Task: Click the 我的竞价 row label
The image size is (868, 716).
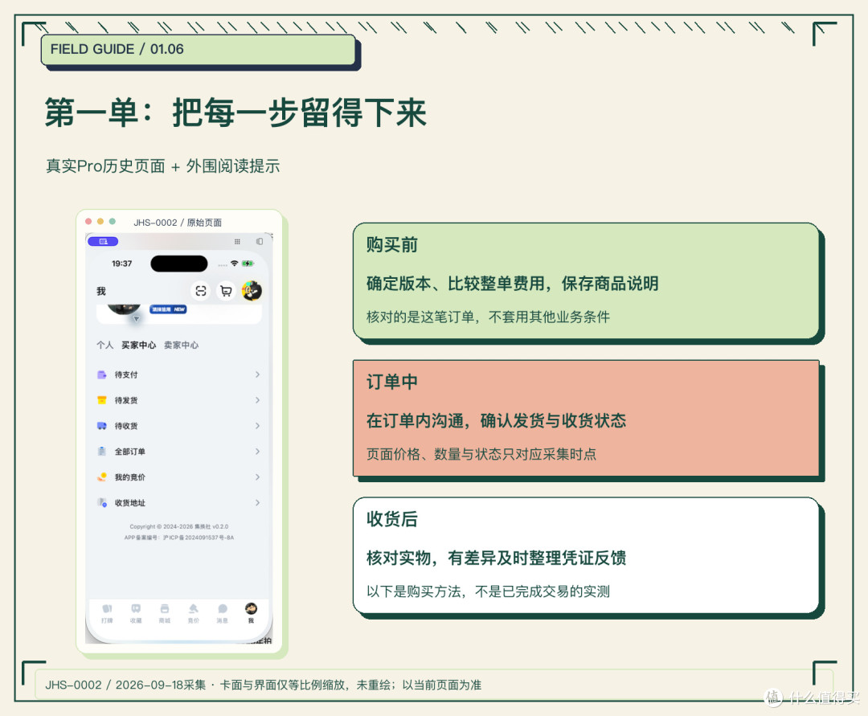Action: tap(130, 477)
